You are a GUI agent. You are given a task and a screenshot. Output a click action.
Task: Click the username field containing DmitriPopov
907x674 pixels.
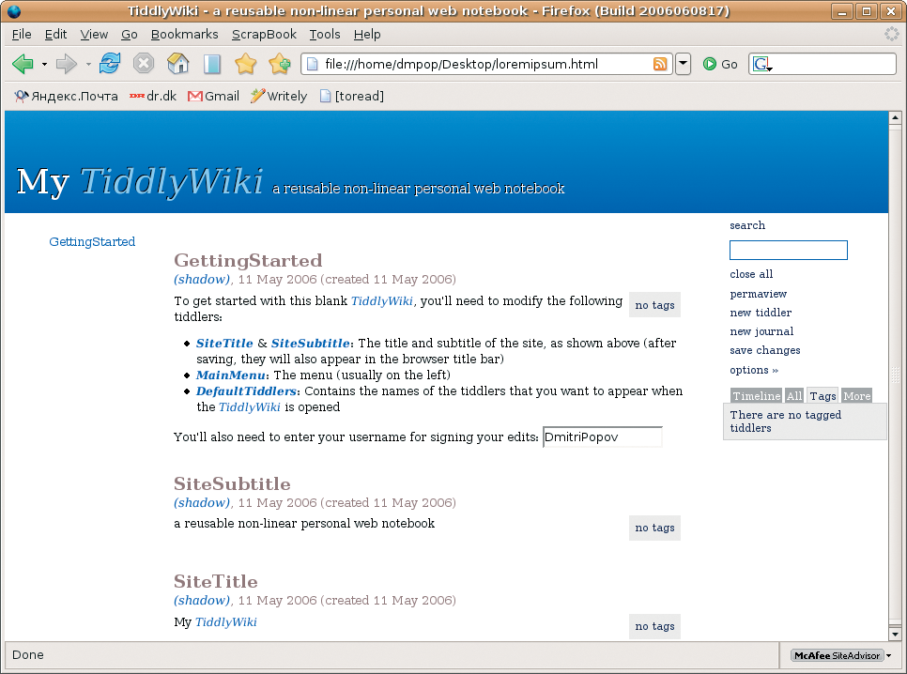602,437
